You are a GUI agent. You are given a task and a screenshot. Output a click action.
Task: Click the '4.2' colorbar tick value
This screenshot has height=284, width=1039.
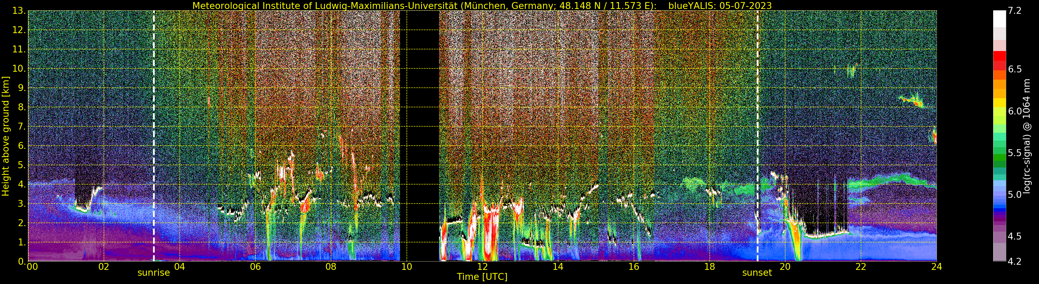pyautogui.click(x=1014, y=261)
